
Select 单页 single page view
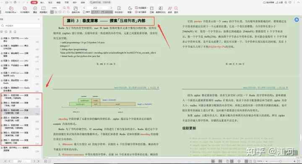pos(86,12)
